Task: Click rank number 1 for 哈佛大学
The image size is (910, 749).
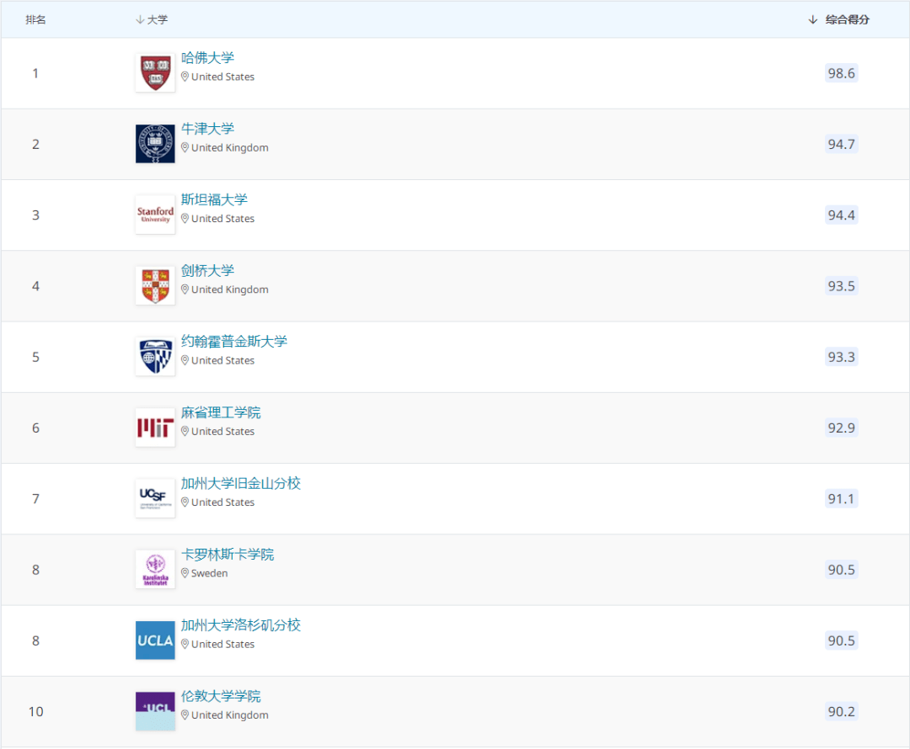Action: click(x=35, y=73)
